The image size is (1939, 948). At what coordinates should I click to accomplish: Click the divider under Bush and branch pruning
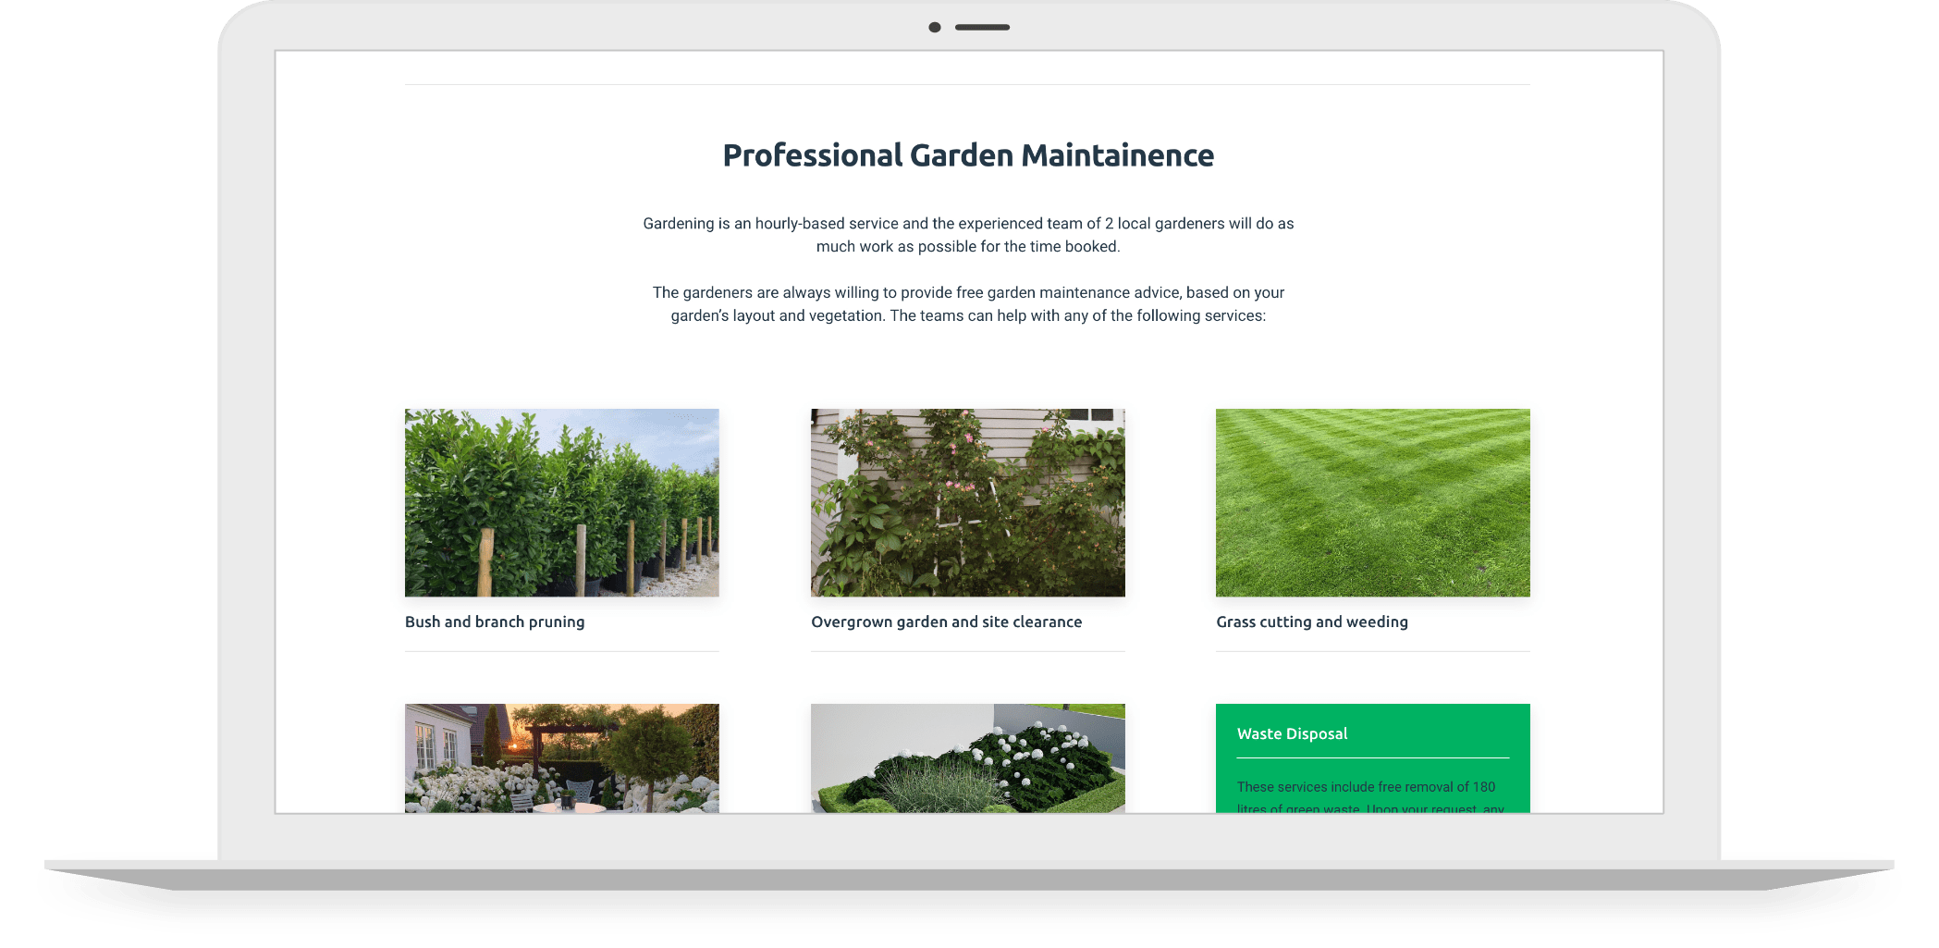pyautogui.click(x=561, y=652)
